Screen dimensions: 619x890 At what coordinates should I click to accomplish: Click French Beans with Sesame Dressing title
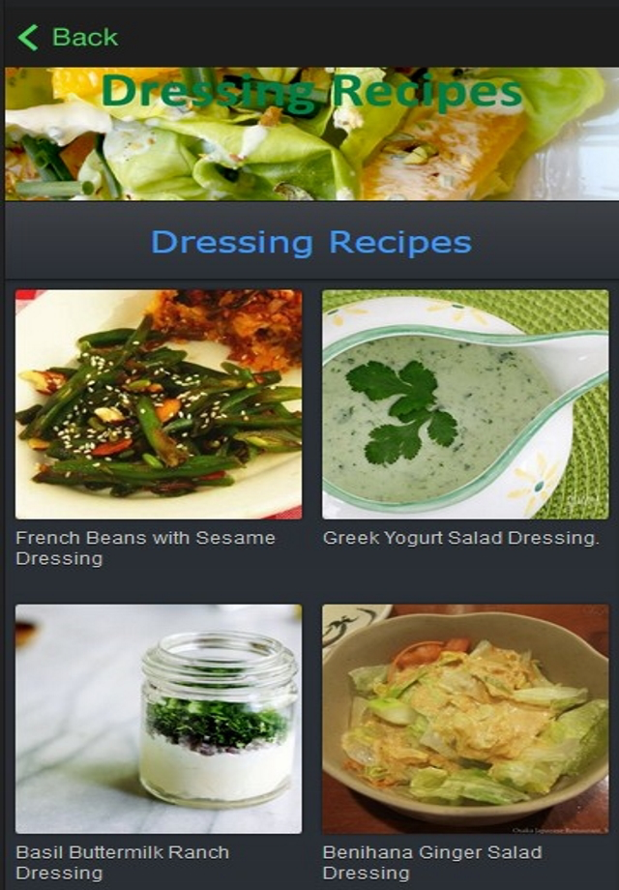[x=145, y=548]
